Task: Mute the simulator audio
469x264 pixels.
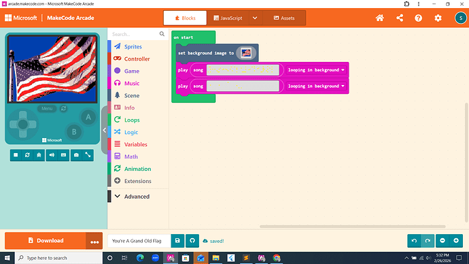Action: 52,155
